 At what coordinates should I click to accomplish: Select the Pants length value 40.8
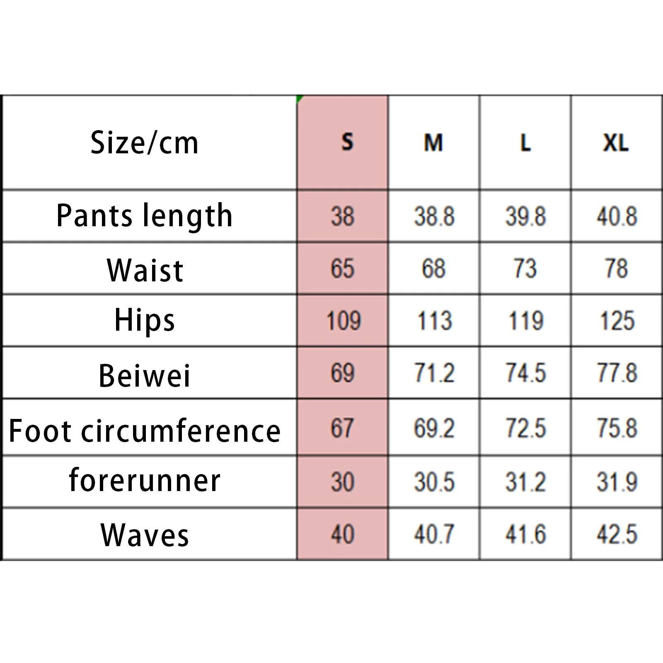(x=617, y=217)
